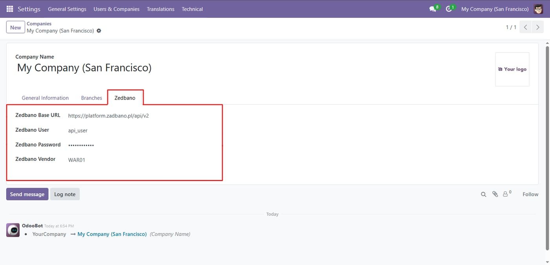Open Users & Companies menu
Viewport: 550px width, 265px height.
pyautogui.click(x=117, y=9)
